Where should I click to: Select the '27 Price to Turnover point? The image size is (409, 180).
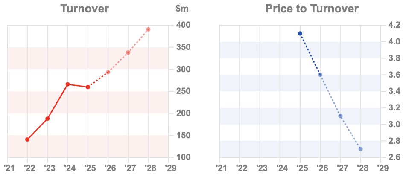pos(340,116)
